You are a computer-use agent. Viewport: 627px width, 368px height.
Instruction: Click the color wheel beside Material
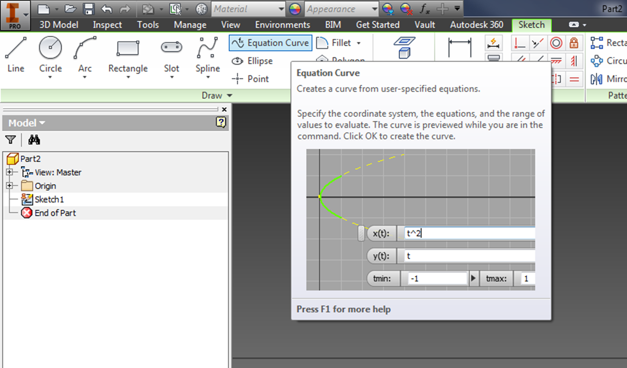(295, 9)
